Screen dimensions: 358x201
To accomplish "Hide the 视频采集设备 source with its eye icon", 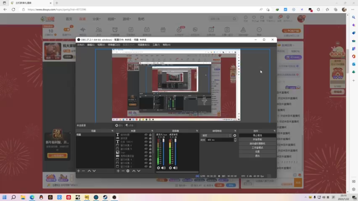I will click(146, 156).
